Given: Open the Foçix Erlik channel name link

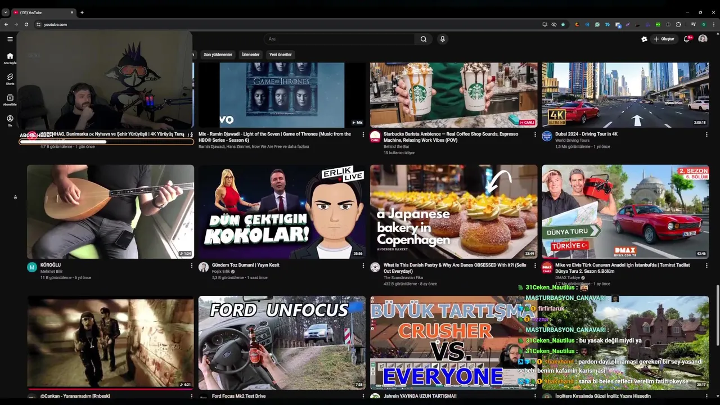Looking at the screenshot, I should pos(221,271).
